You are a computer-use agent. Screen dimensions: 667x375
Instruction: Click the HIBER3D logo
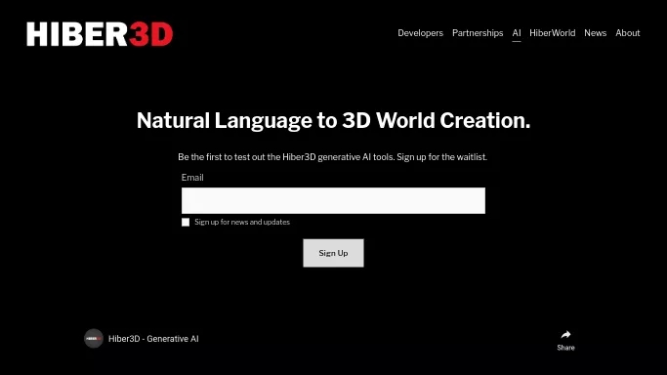coord(100,34)
